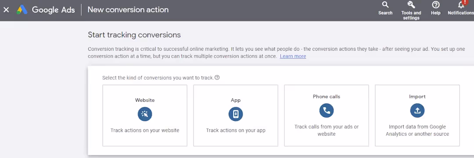The image size is (474, 158).
Task: Click the Search label in header
Action: point(385,13)
